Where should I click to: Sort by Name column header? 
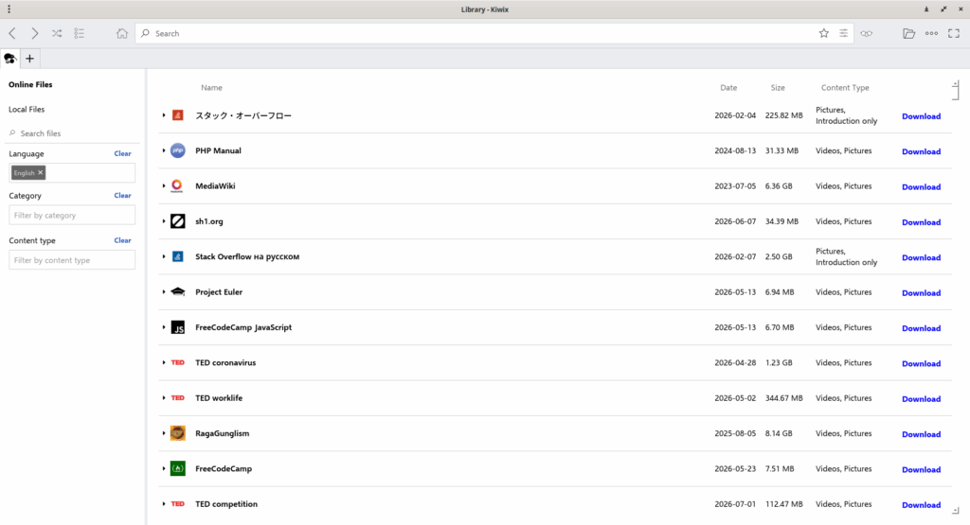[x=211, y=88]
